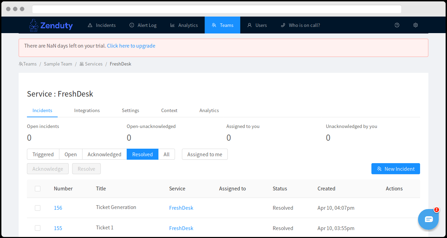Switch to the Settings tab
The height and width of the screenshot is (238, 447).
[x=130, y=110]
